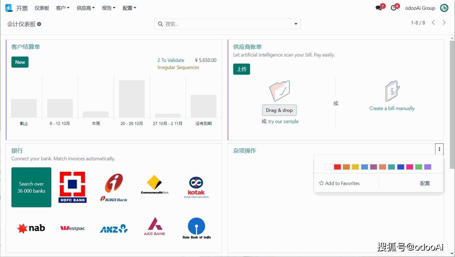Open the 客户结算单 card title
The image size is (455, 257).
26,47
